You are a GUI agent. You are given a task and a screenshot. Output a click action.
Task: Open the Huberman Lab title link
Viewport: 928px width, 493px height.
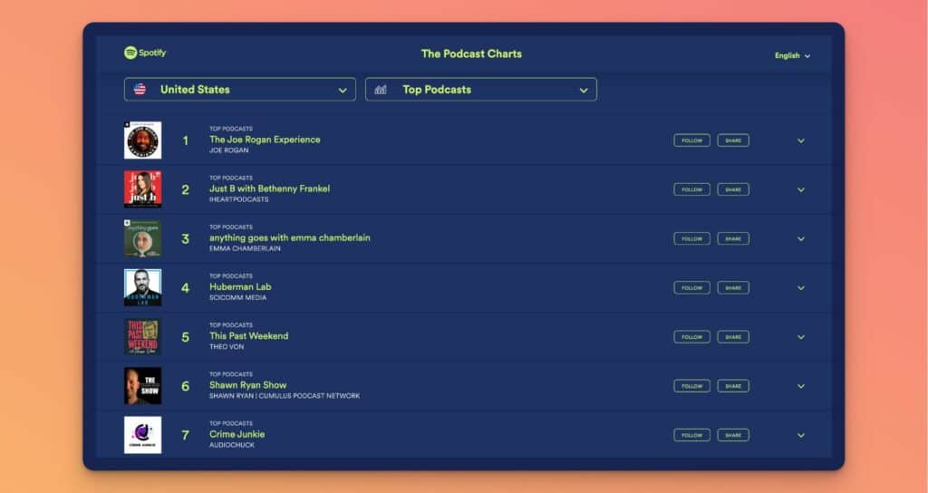point(240,287)
